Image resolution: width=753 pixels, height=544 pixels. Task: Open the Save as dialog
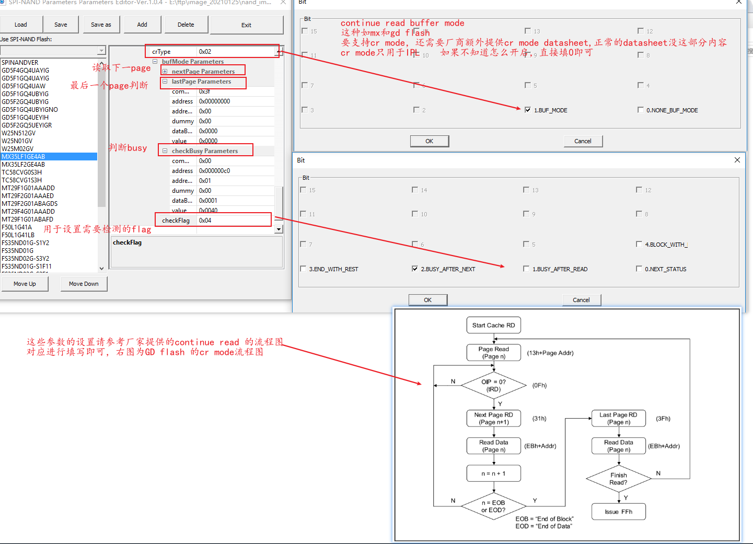101,25
